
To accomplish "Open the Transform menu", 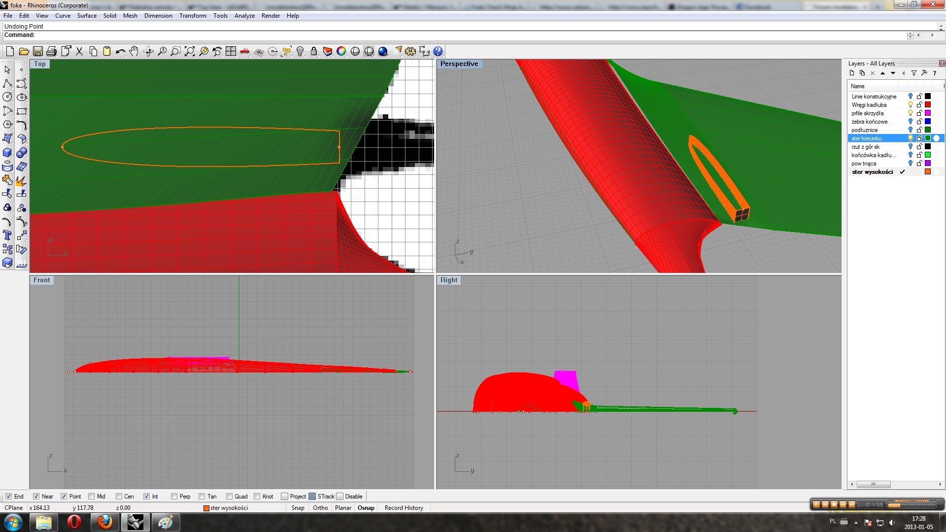I will click(193, 16).
